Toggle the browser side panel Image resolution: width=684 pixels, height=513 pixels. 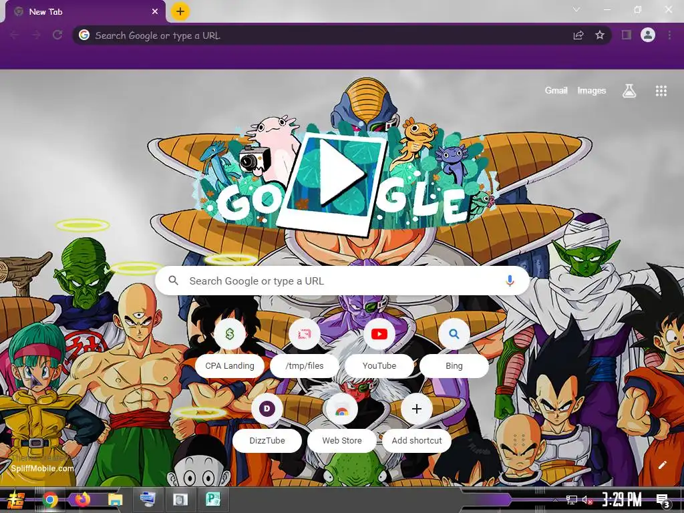[x=627, y=35]
